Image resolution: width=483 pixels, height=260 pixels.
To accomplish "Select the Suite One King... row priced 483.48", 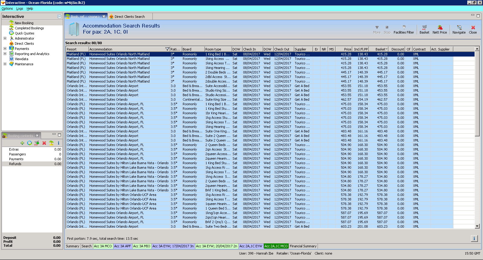I will pyautogui.click(x=270, y=131).
